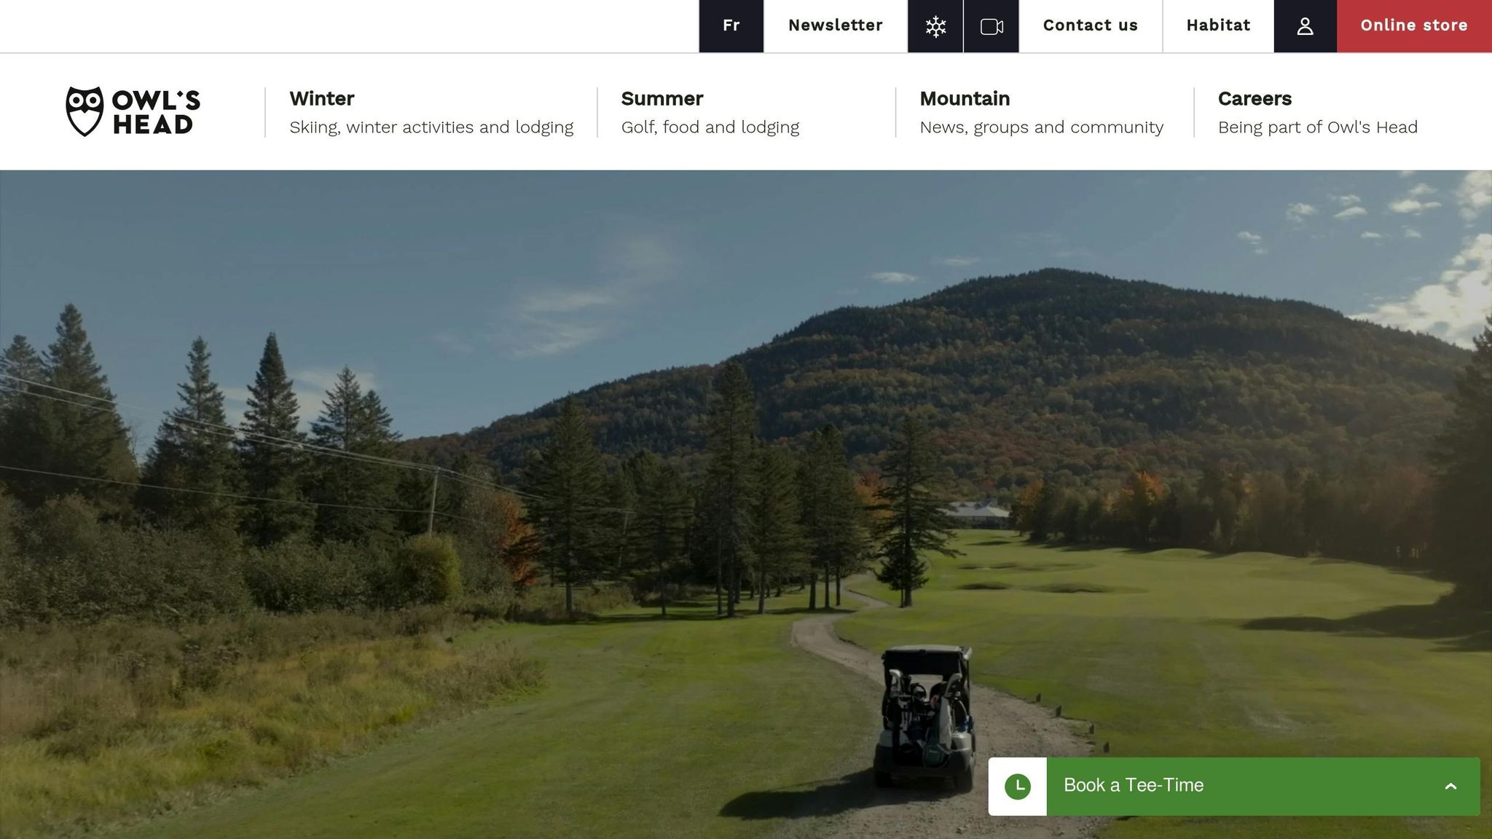
Task: Expand the Book a Tee-Time chevron
Action: pos(1450,787)
